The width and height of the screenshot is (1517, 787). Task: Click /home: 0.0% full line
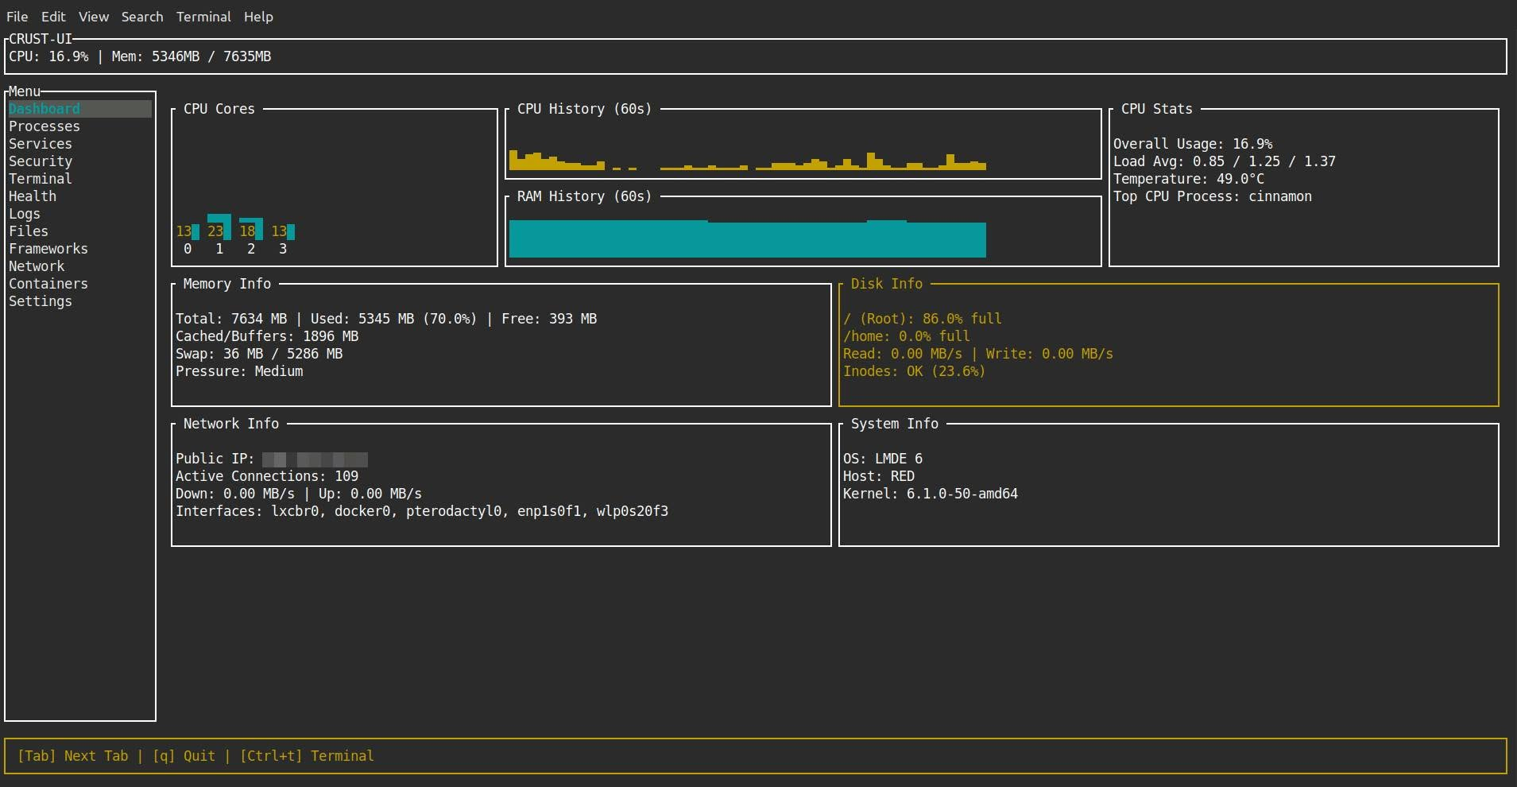coord(907,336)
